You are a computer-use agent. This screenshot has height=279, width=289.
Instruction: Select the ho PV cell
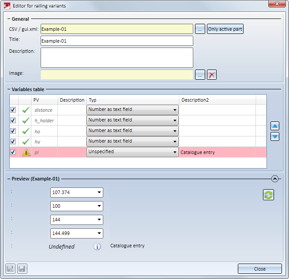point(44,131)
